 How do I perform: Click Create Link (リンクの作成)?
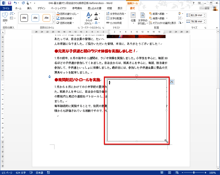pyautogui.click(x=114, y=23)
